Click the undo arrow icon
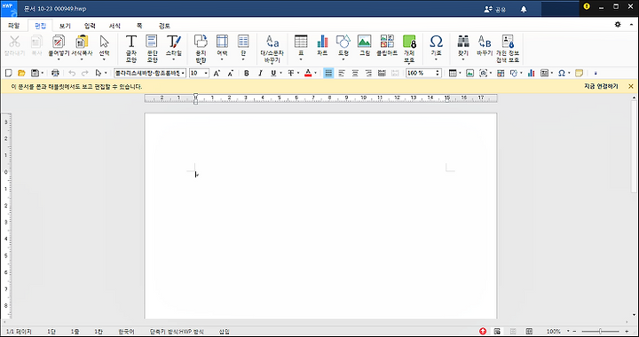 (x=72, y=74)
